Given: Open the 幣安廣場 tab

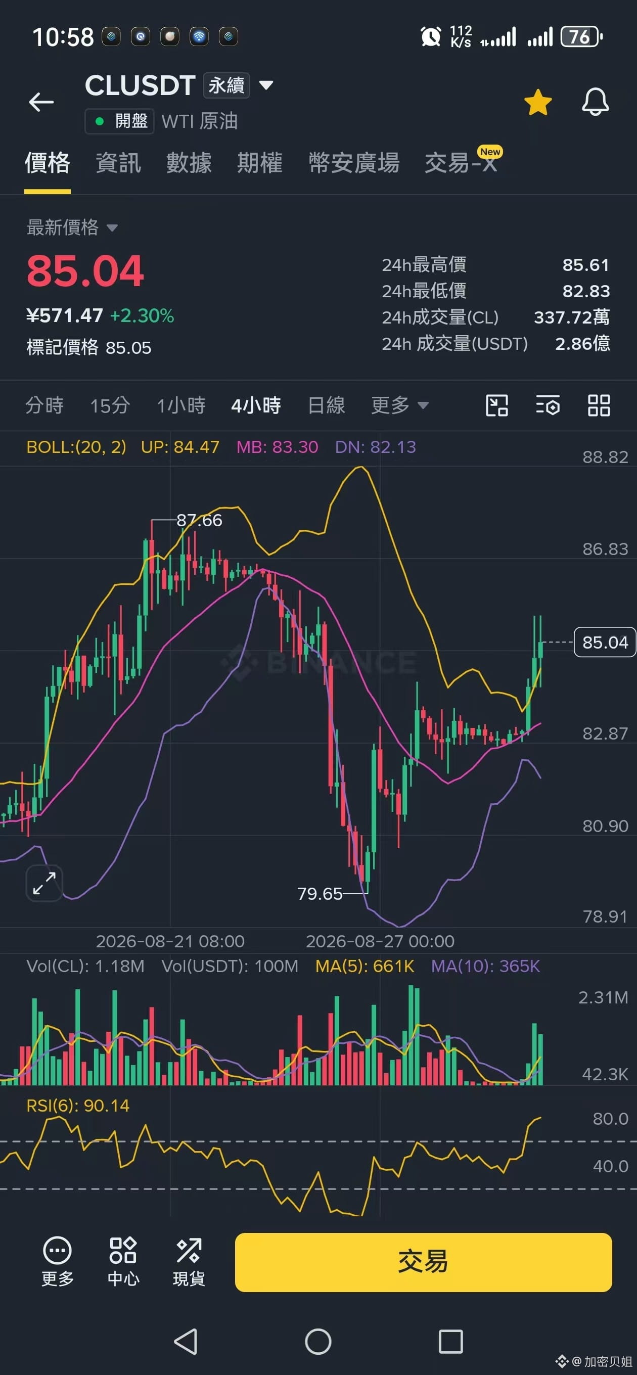Looking at the screenshot, I should tap(353, 163).
